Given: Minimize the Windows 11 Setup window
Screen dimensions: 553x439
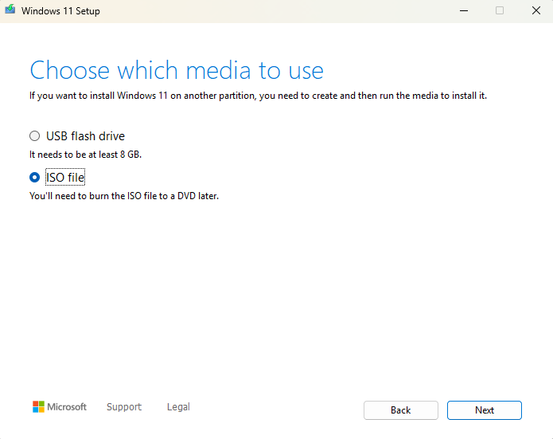Looking at the screenshot, I should pyautogui.click(x=463, y=11).
